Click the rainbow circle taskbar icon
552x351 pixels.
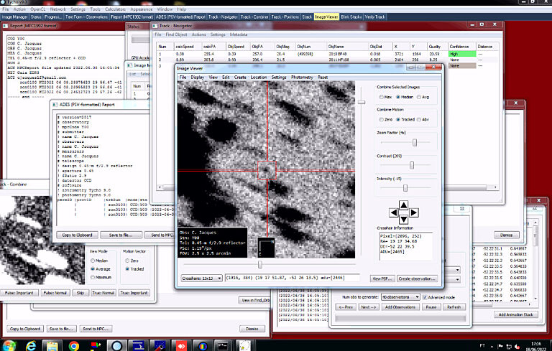click(x=203, y=346)
